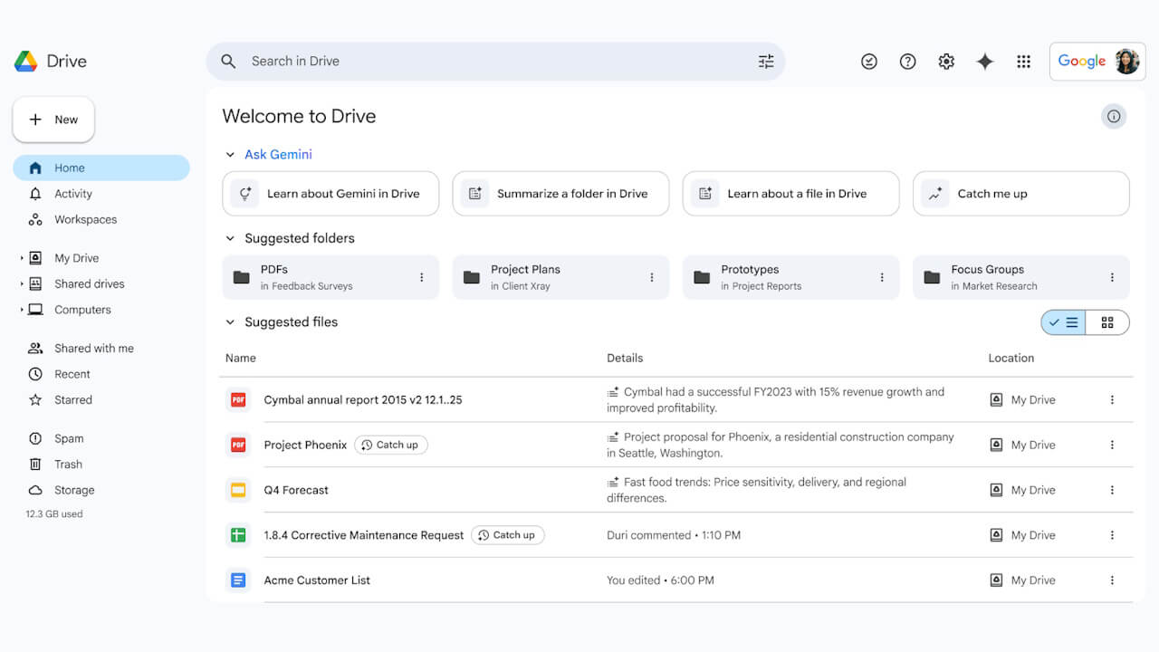Click the Ask Gemini link
The height and width of the screenshot is (652, 1159).
pyautogui.click(x=278, y=155)
